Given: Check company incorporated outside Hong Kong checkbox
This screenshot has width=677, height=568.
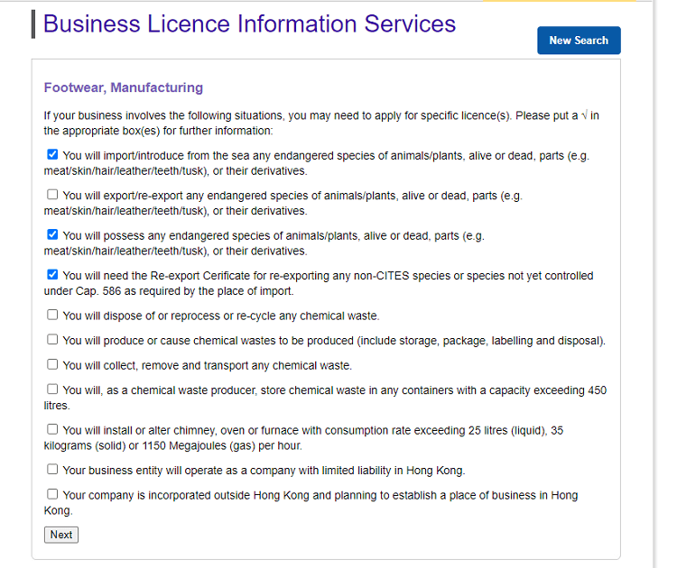Looking at the screenshot, I should click(52, 494).
